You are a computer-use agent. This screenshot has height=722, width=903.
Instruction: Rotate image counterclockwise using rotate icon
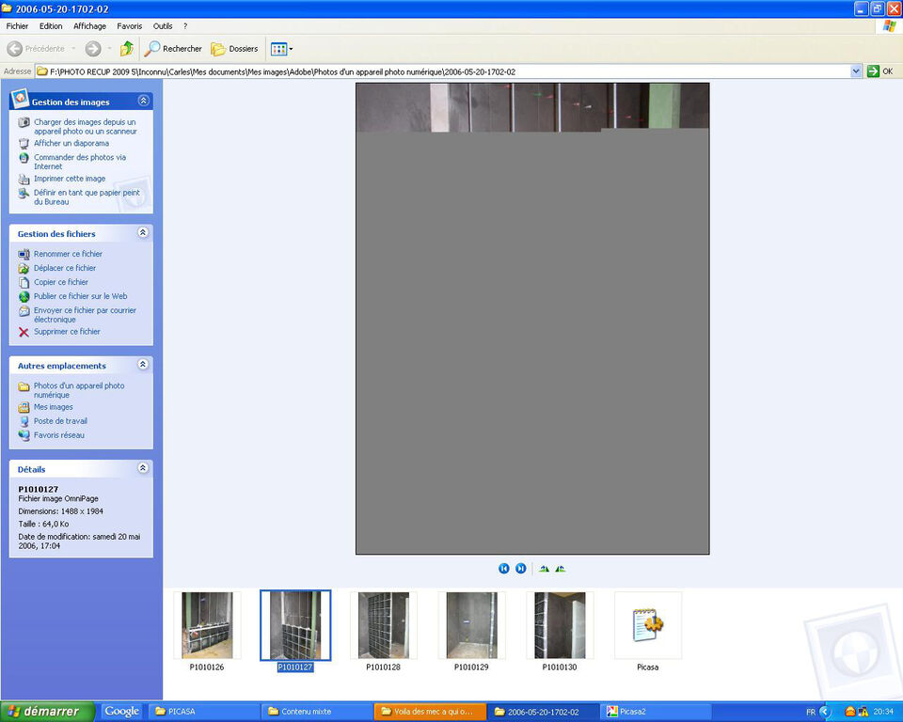point(561,569)
